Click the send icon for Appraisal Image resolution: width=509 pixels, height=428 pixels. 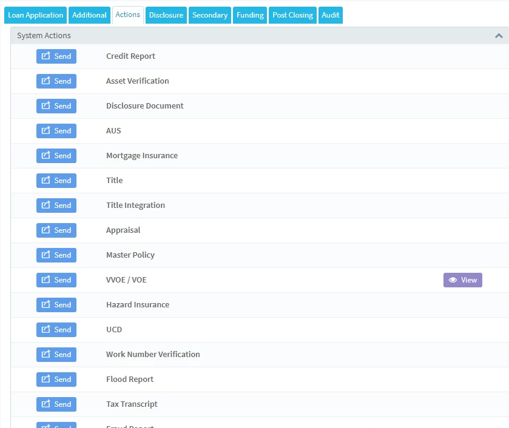tap(46, 230)
